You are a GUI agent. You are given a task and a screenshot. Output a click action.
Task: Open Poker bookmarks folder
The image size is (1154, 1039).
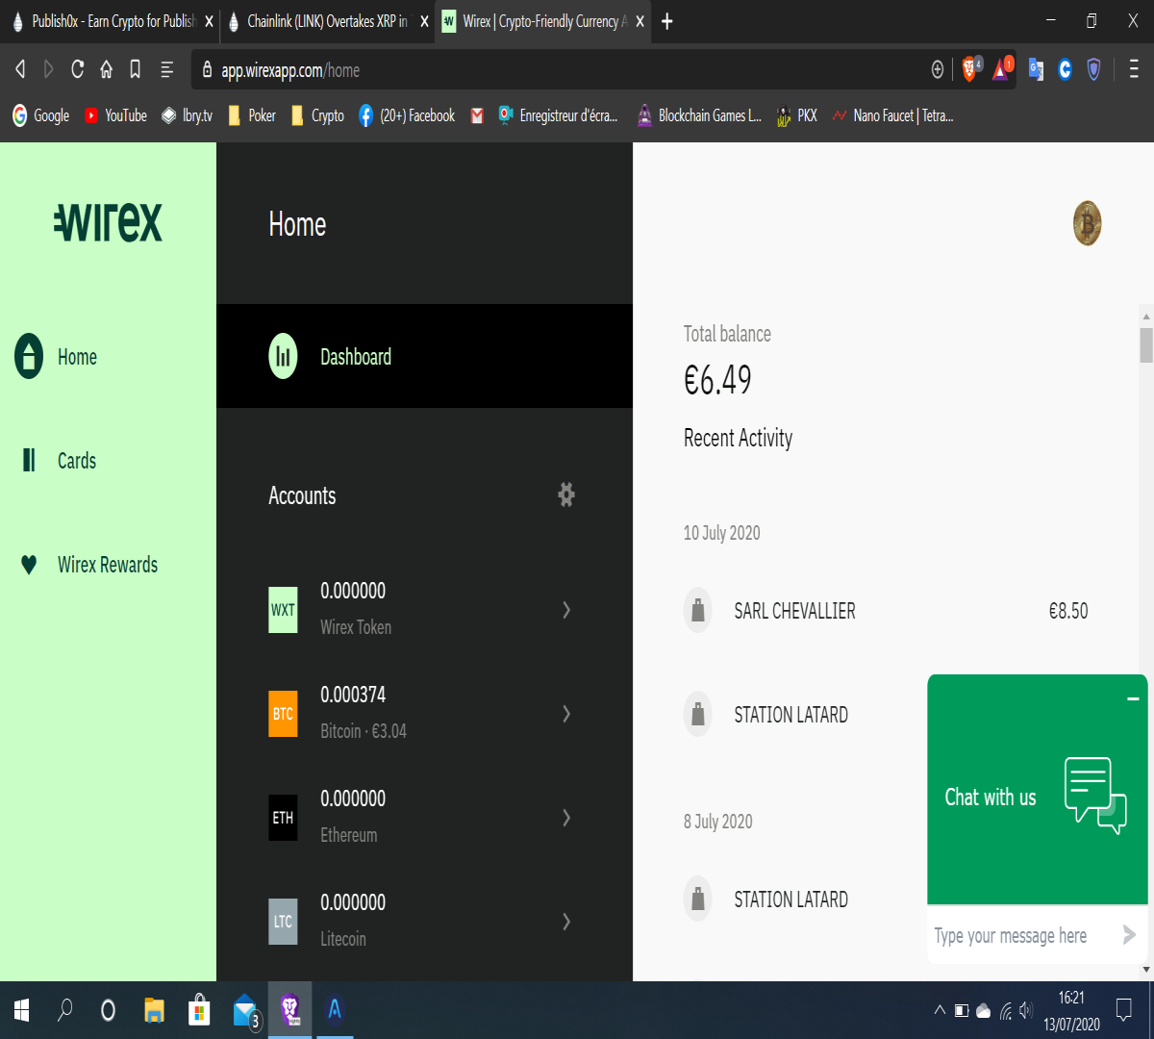[251, 115]
